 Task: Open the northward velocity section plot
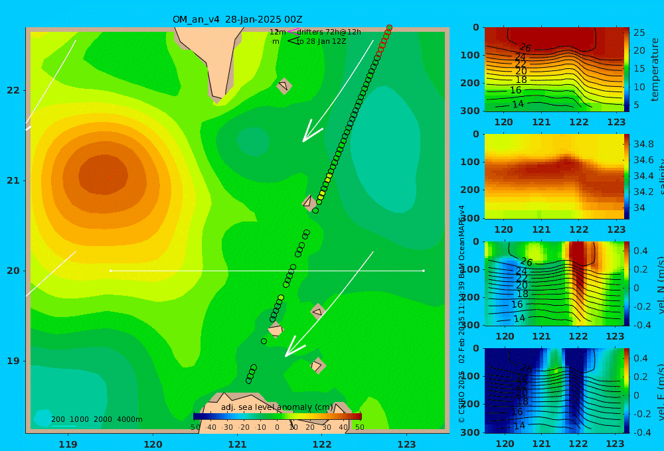tap(554, 283)
